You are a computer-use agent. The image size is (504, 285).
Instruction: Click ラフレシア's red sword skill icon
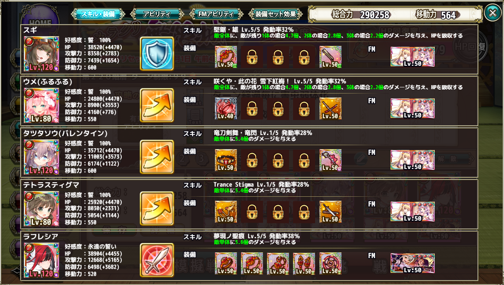tap(157, 260)
